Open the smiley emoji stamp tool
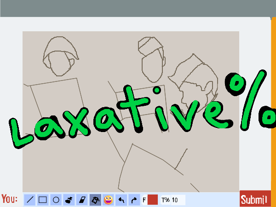276x207 pixels. (108, 200)
